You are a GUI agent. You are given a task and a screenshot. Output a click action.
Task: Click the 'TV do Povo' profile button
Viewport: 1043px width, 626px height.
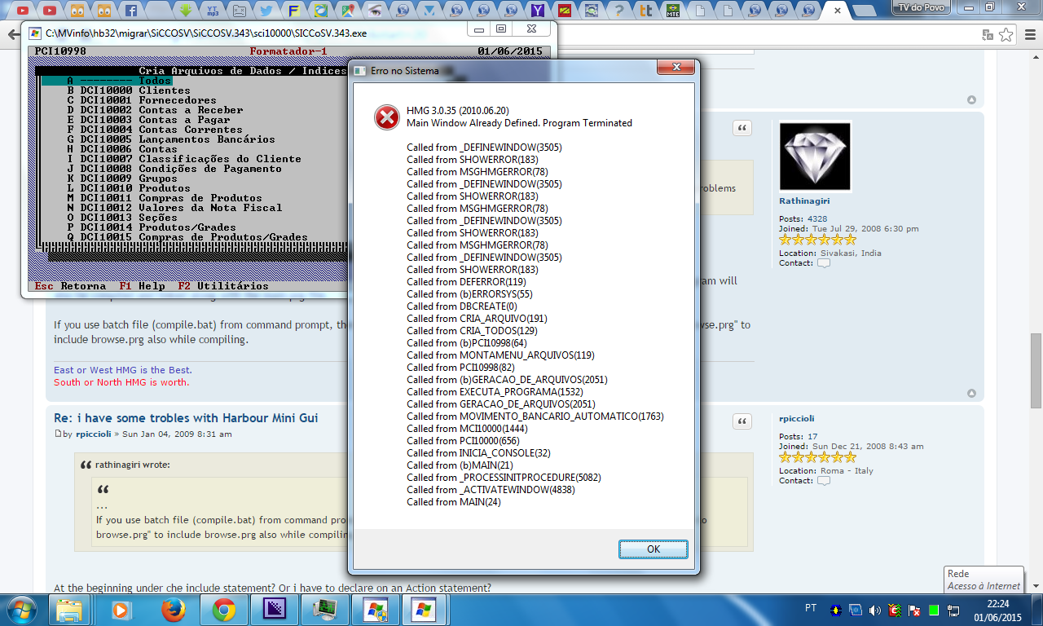click(922, 7)
